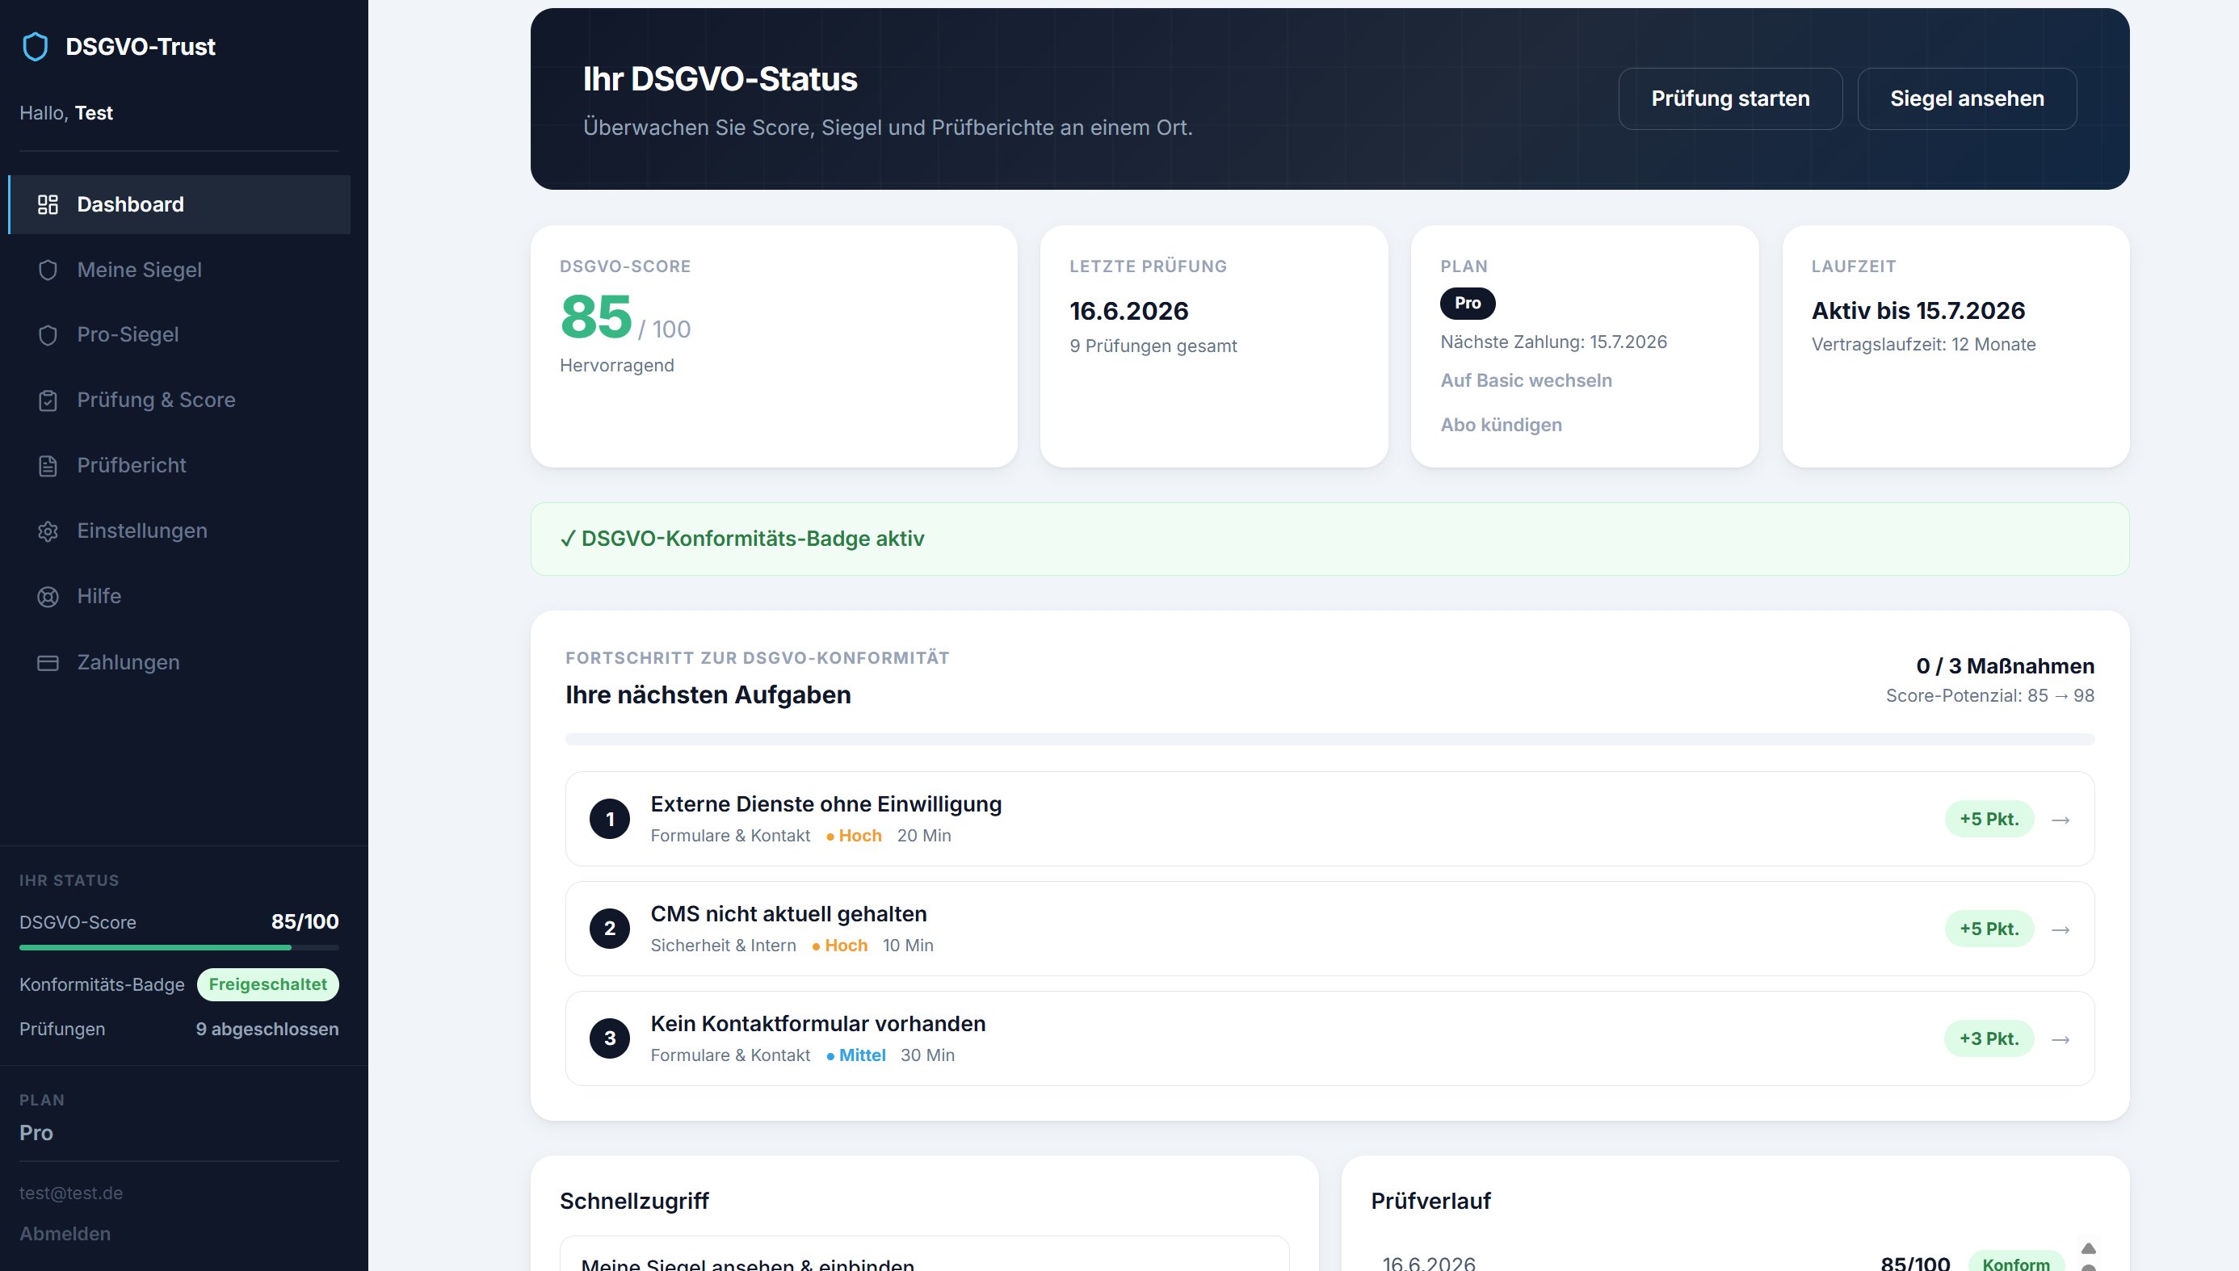Open Einstellungen from the sidebar
This screenshot has width=2239, height=1271.
[x=180, y=531]
